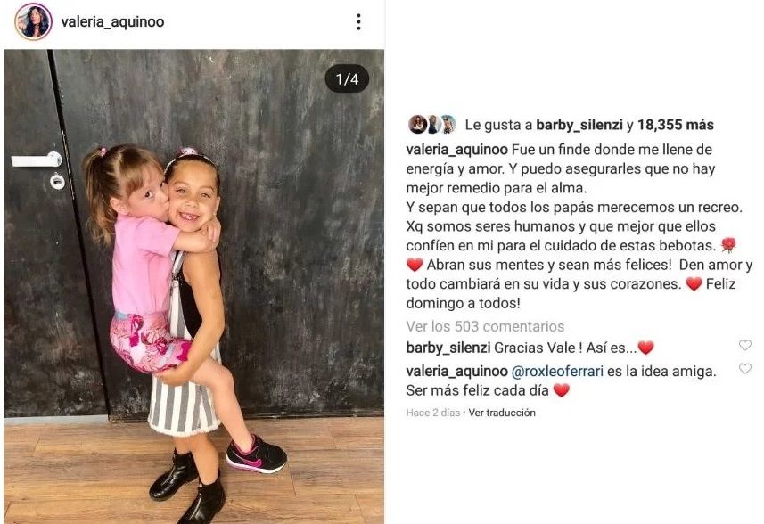Open the @roxleoferrari mention
Screen dimensions: 764x524
click(557, 372)
